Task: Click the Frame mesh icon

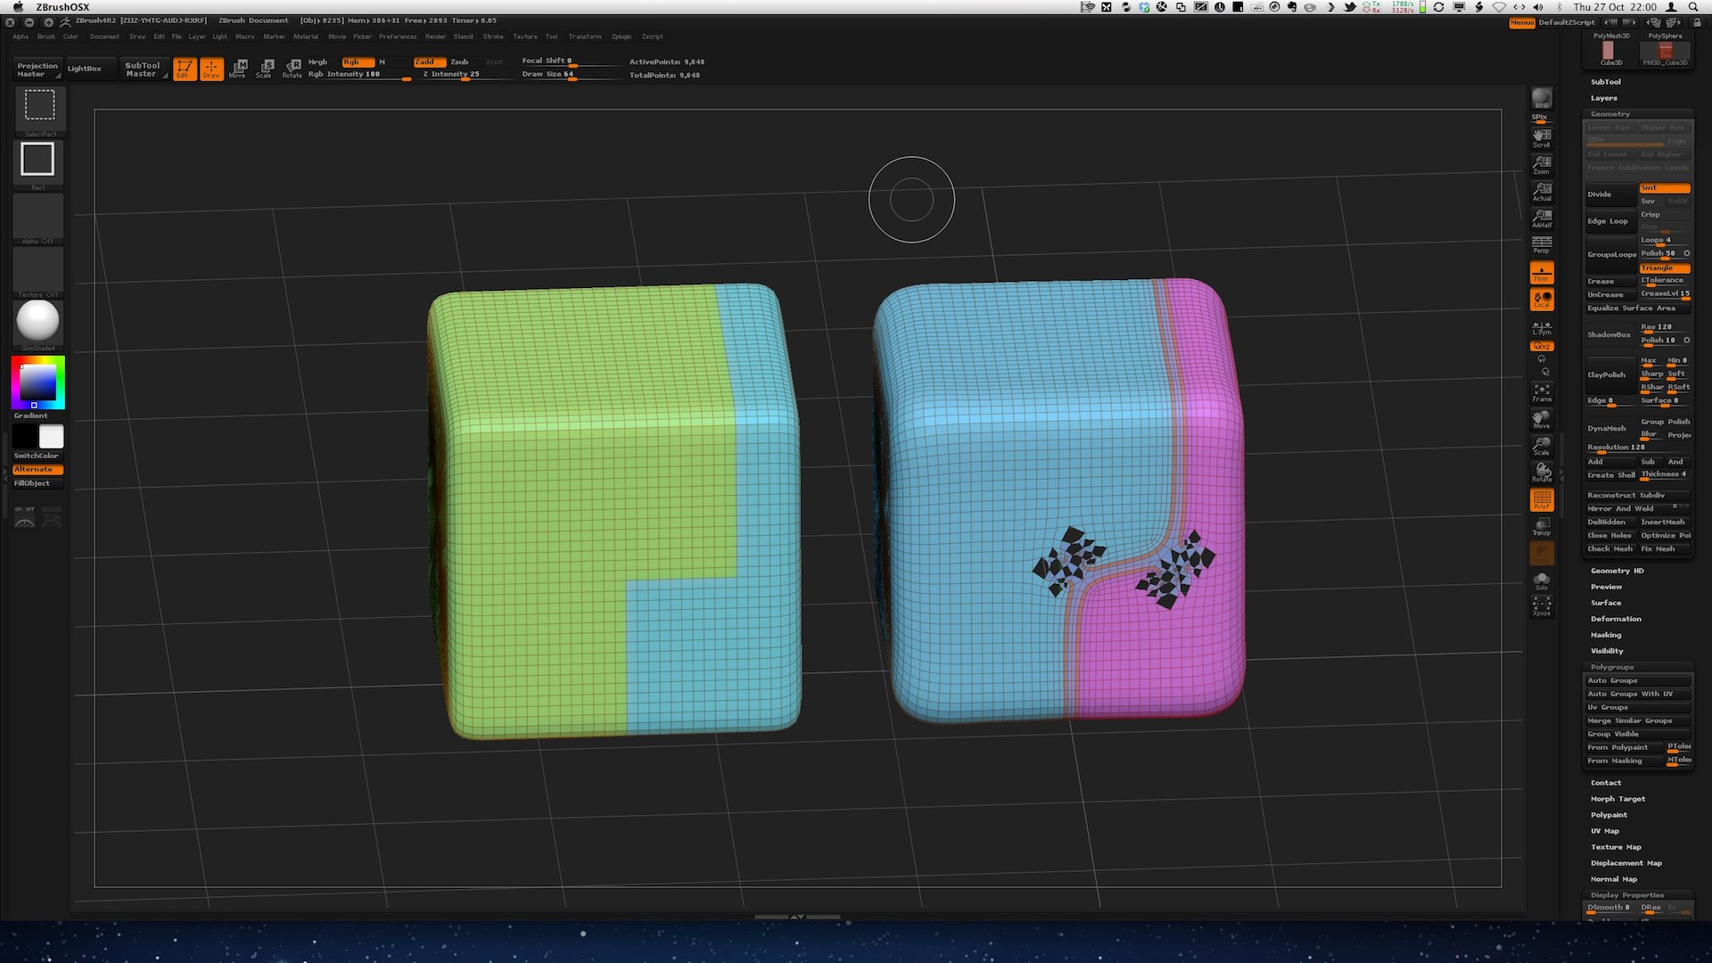Action: click(1542, 392)
